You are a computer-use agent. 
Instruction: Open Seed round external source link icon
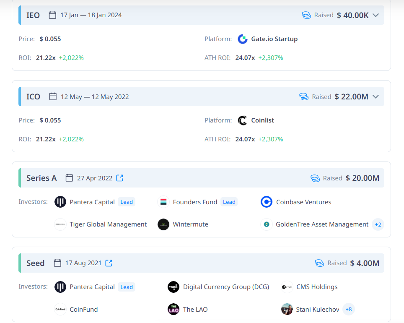109,263
